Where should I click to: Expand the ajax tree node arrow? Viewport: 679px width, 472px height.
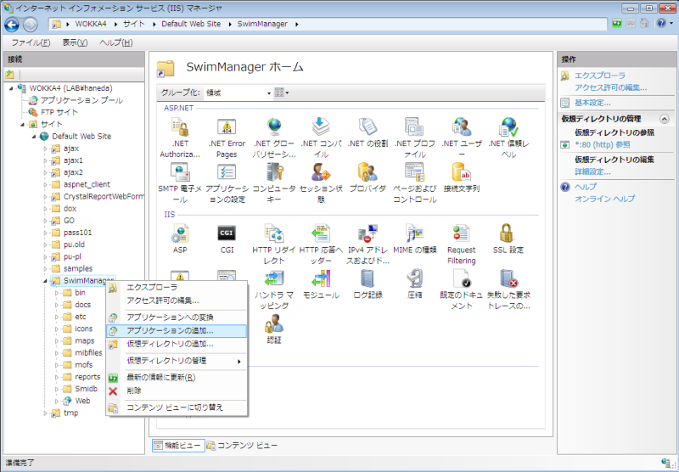(x=45, y=149)
